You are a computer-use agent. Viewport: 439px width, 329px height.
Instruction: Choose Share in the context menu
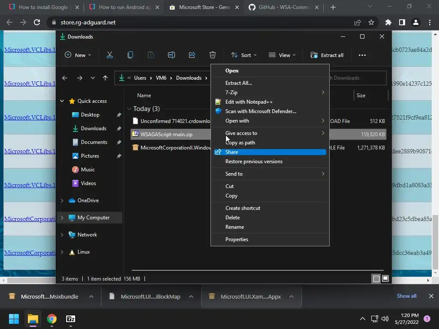pos(270,152)
